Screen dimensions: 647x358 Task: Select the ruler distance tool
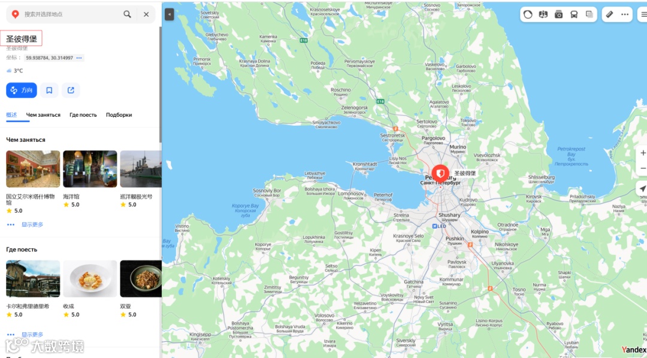[x=609, y=14]
